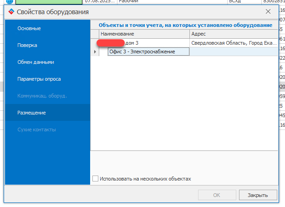Click the red diamond app logo in title bar
Screen dimensions: 285x207
[x=11, y=12]
